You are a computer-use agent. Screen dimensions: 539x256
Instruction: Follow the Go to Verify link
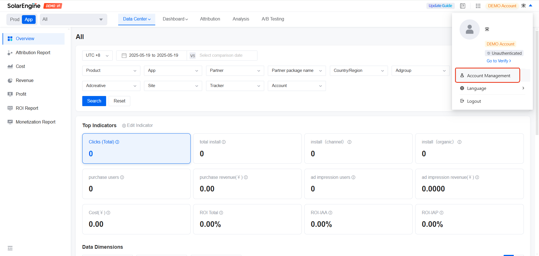[499, 61]
